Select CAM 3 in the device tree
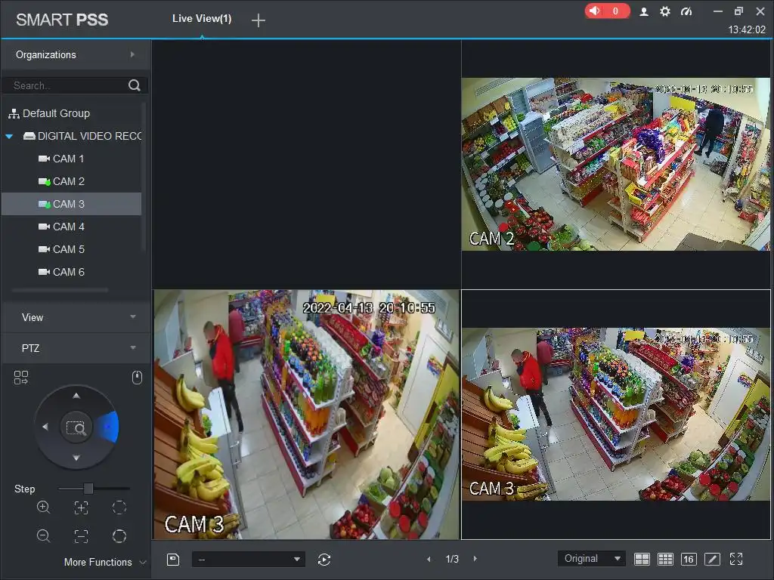Screen dimensions: 774x580 click(x=72, y=204)
